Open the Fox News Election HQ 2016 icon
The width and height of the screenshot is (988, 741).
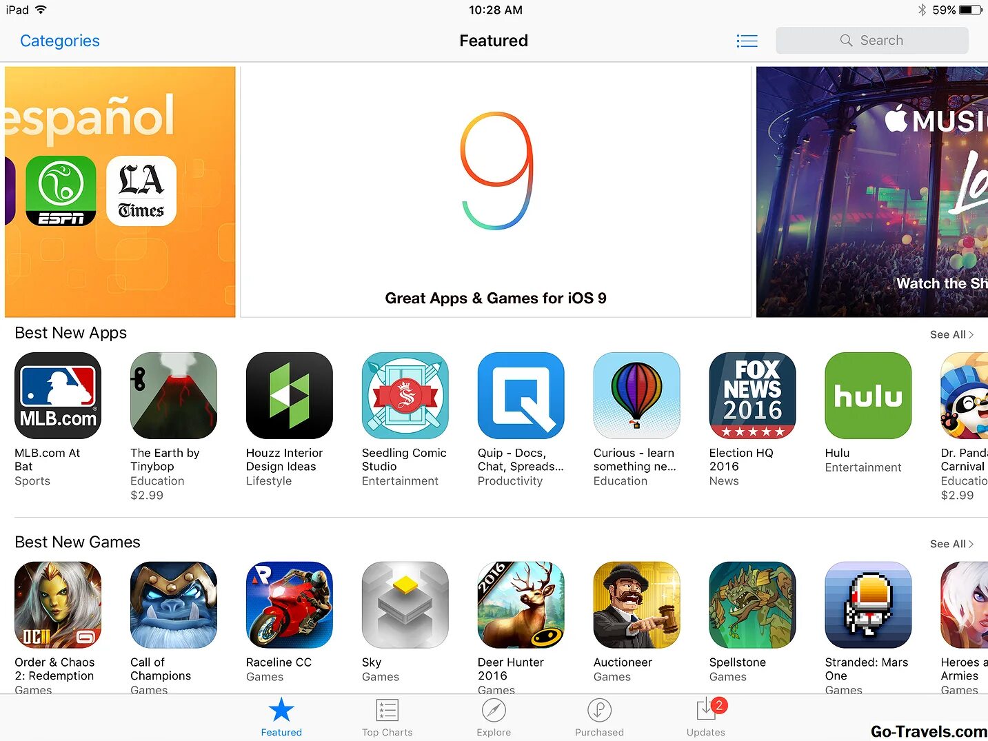[x=752, y=396]
